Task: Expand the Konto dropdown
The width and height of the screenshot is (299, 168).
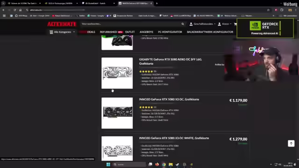Action: coord(230,24)
